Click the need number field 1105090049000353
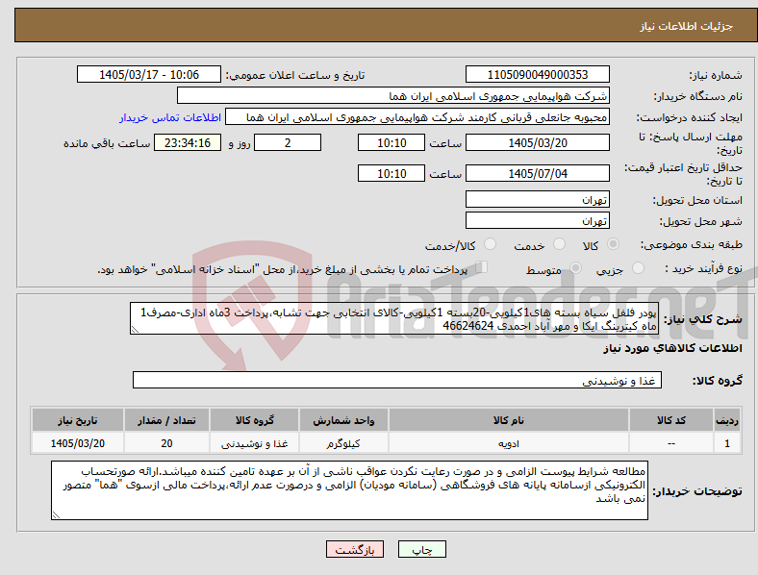The image size is (758, 575). pos(537,74)
